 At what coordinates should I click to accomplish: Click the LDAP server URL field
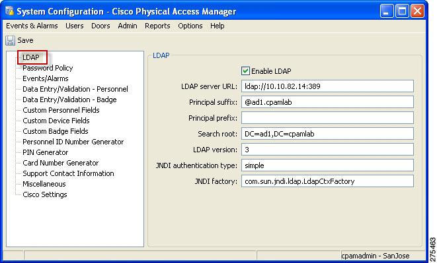[x=327, y=86]
